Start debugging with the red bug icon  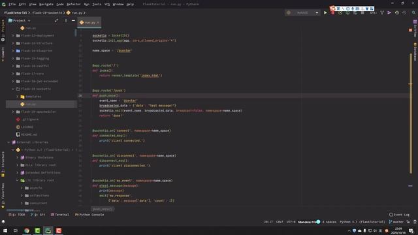click(332, 12)
